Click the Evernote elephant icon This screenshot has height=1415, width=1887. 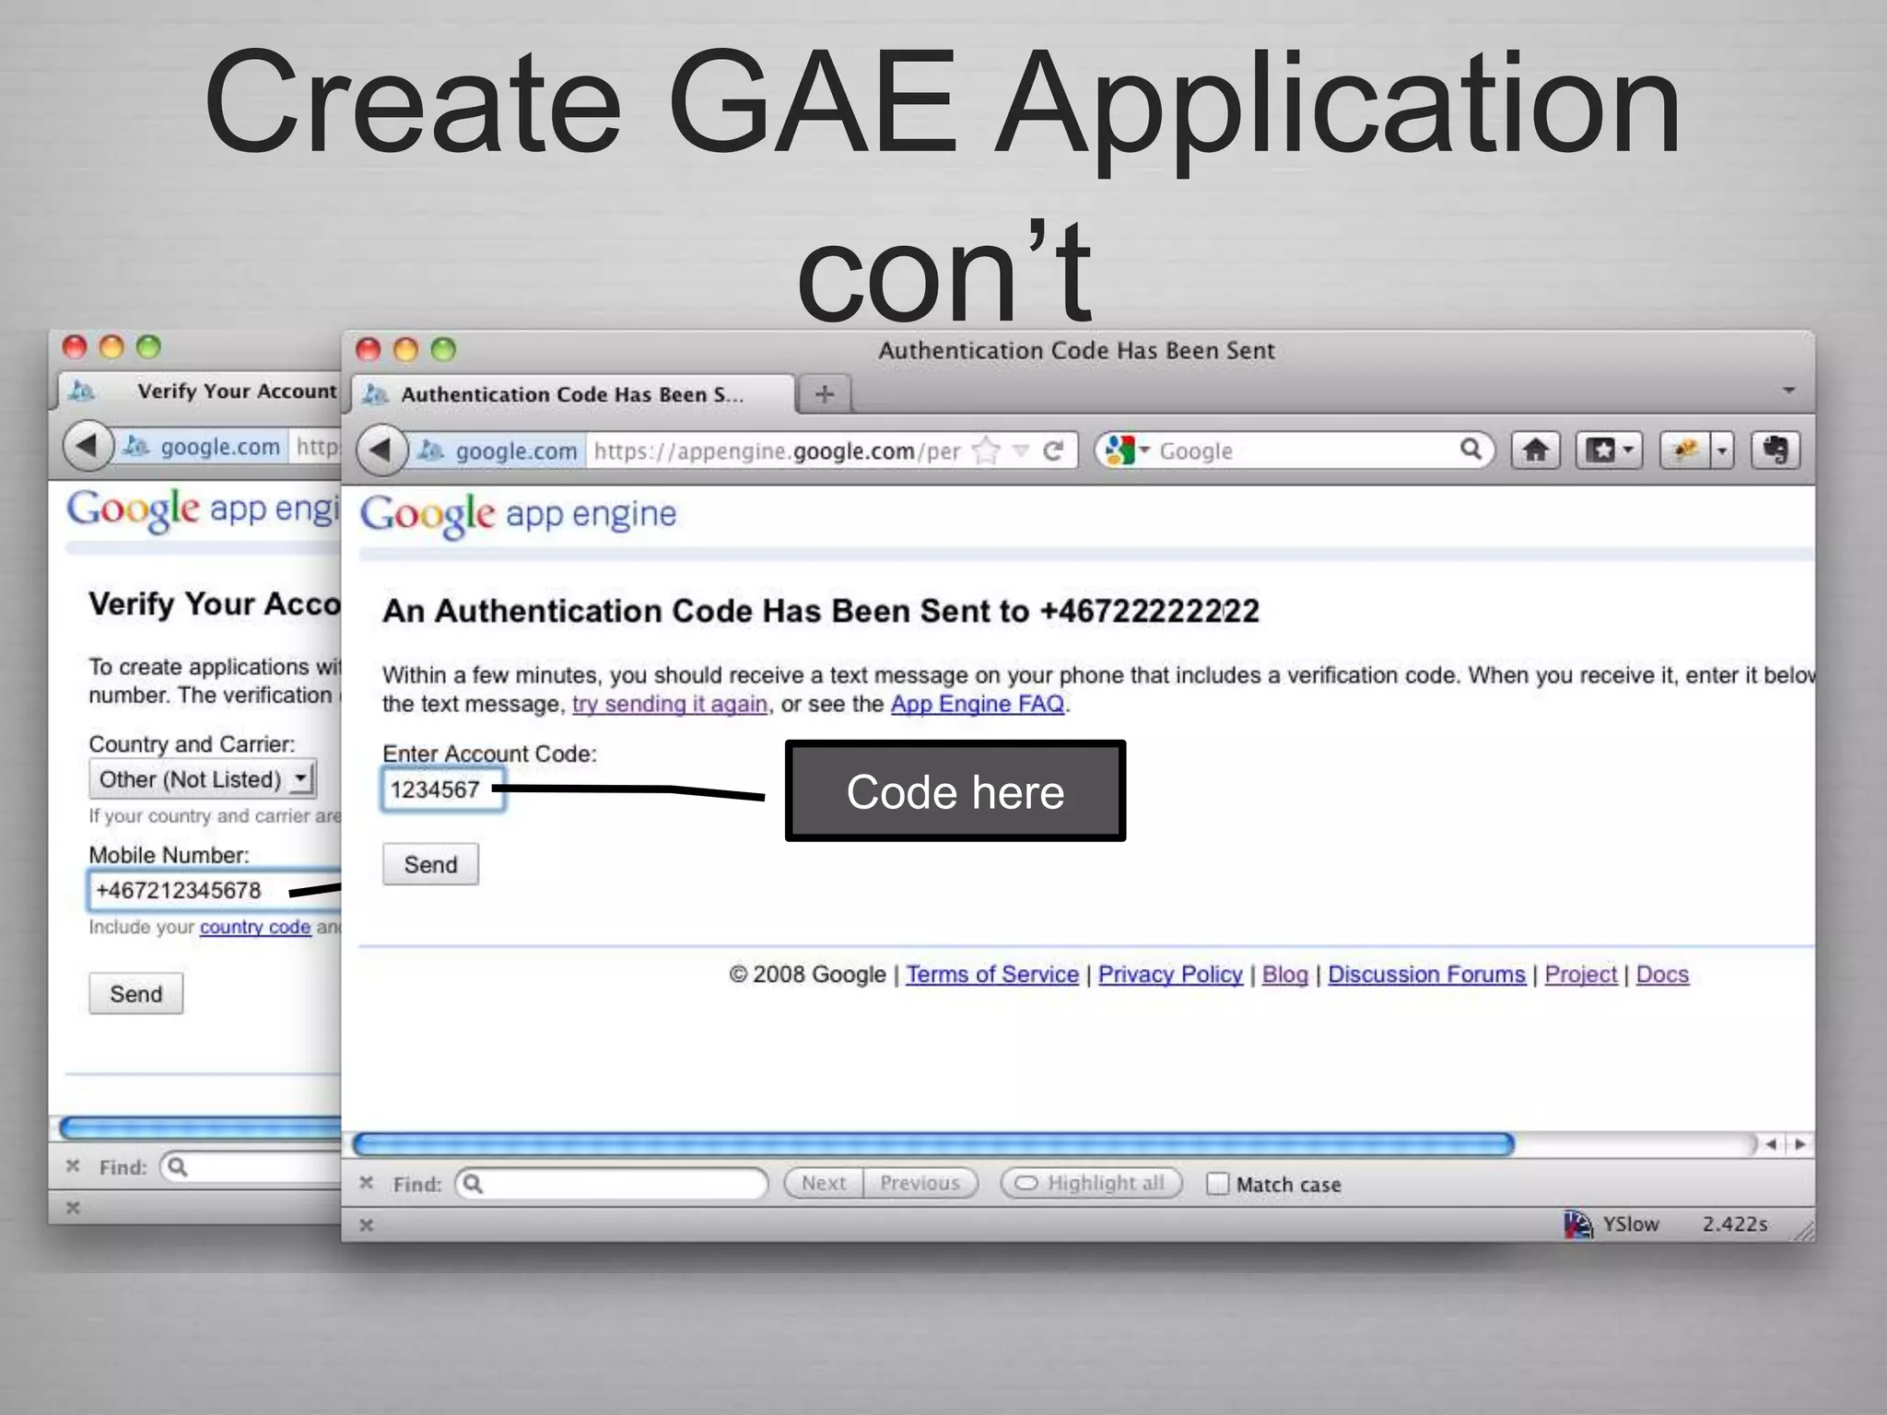coord(1775,450)
